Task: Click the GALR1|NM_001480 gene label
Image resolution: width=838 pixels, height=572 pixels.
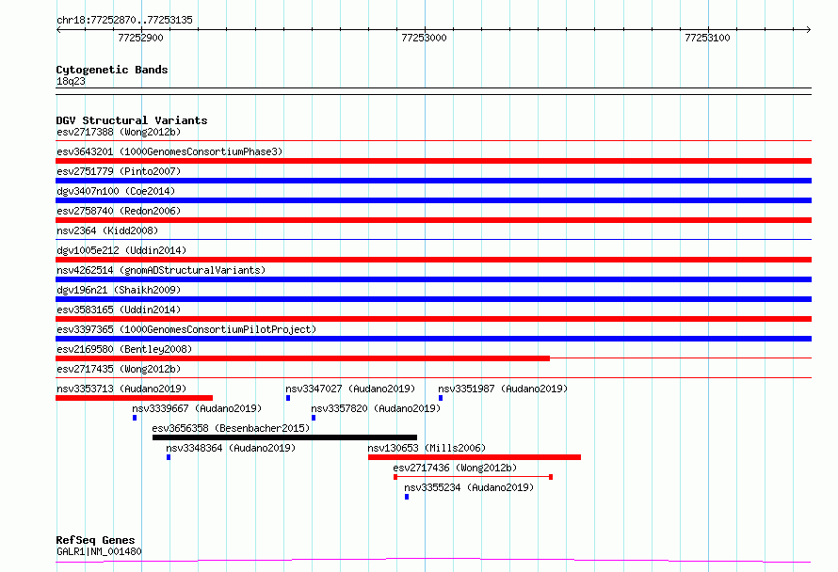Action: coord(99,551)
